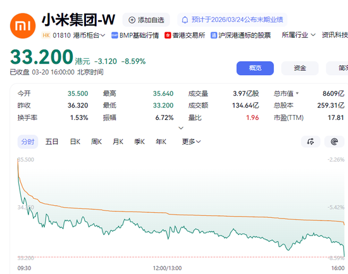Viewport: 348px width, 274px height.
Task: Switch to the 年K chart tab
Action: pos(161,141)
